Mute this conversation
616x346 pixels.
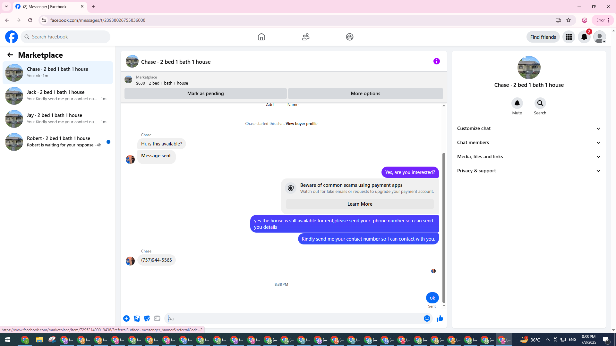click(517, 103)
